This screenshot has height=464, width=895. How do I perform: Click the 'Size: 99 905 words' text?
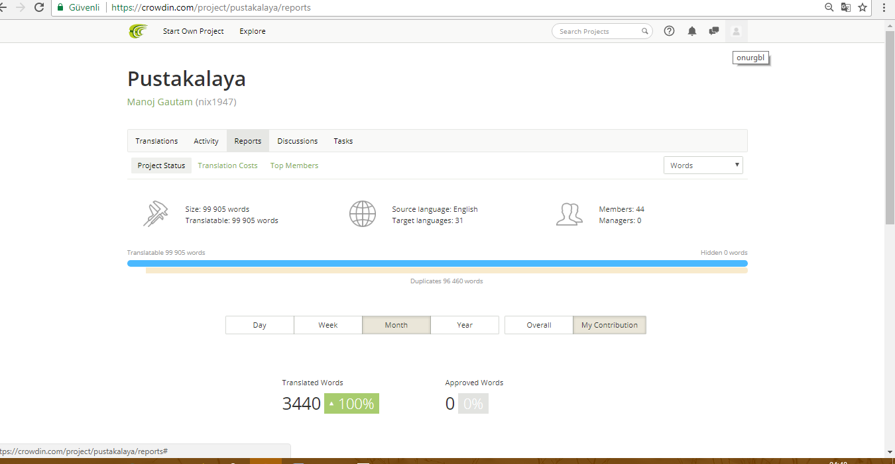(x=217, y=209)
